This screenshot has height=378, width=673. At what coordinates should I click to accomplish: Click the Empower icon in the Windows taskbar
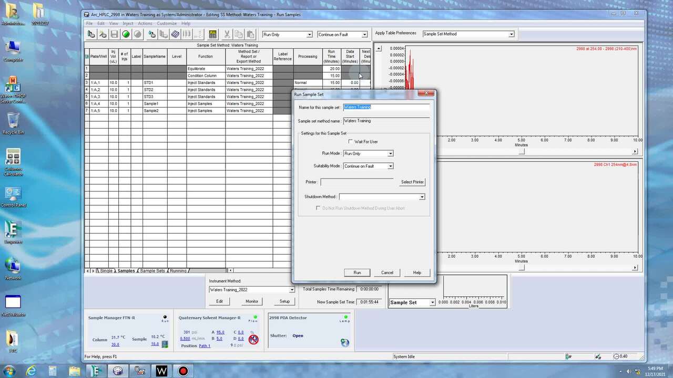coord(96,371)
